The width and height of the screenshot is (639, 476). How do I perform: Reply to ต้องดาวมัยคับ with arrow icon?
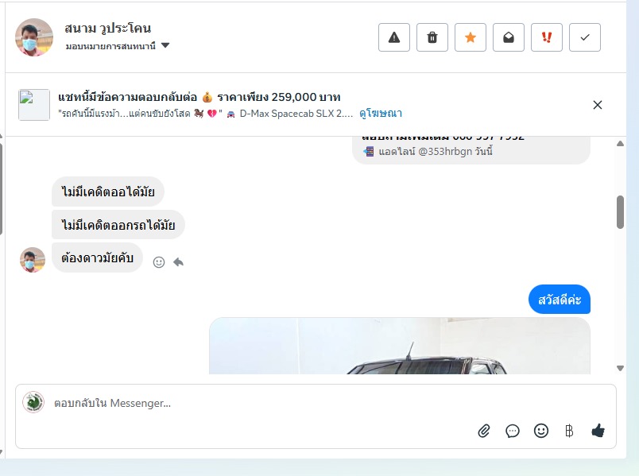179,261
